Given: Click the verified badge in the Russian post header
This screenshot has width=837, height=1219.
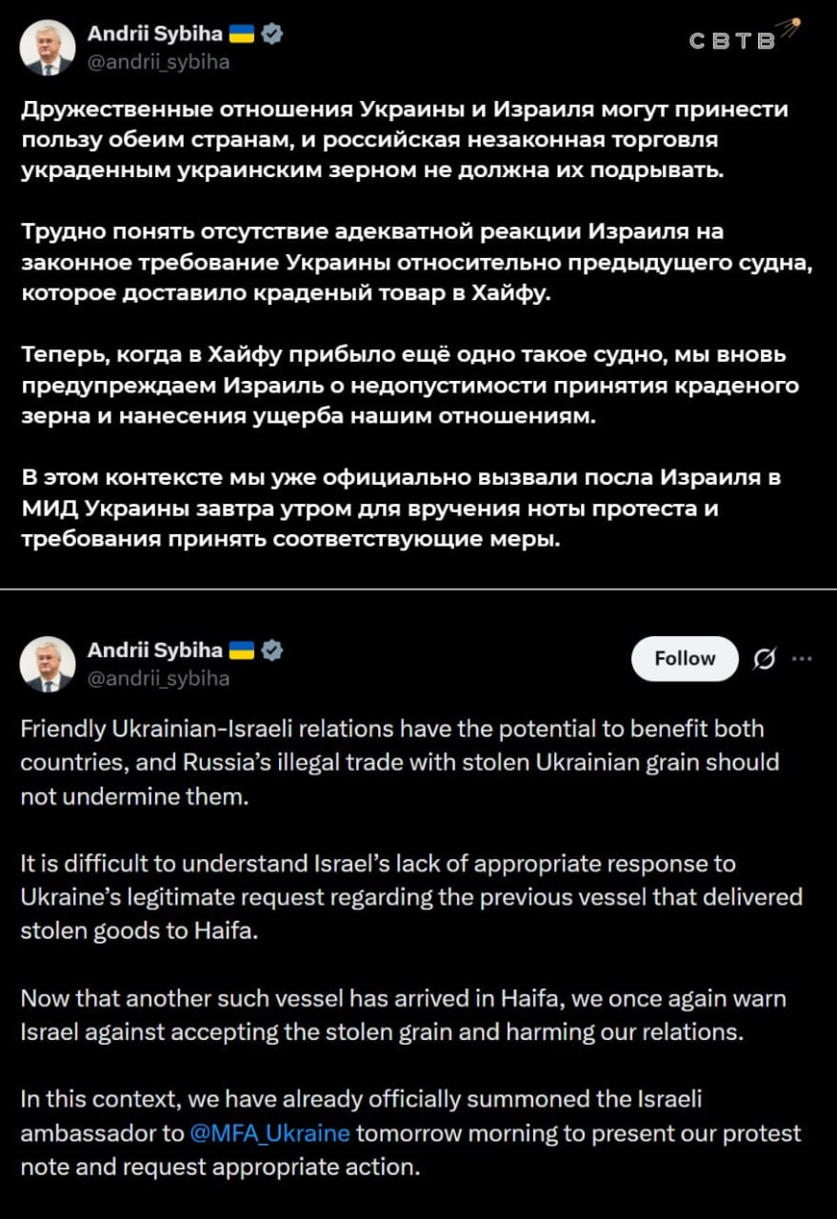Looking at the screenshot, I should 272,34.
